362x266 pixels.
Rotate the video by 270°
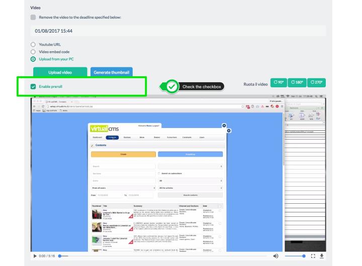tap(316, 83)
